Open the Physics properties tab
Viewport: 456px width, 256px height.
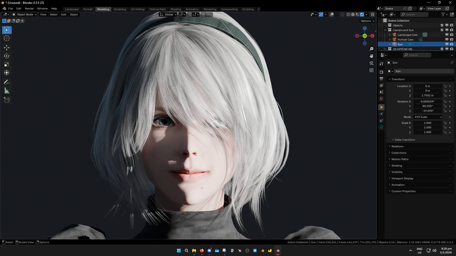tap(381, 114)
